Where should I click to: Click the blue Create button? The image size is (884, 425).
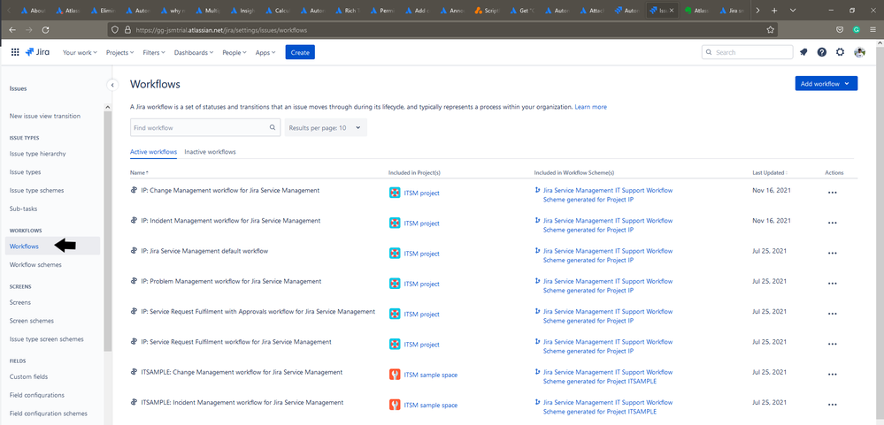[x=300, y=52]
